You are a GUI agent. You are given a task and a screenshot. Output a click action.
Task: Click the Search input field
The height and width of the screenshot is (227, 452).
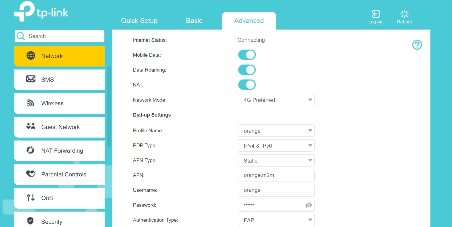(x=59, y=36)
